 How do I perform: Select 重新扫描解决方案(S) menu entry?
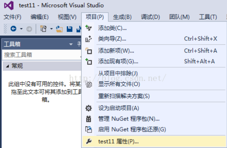tap(154, 96)
